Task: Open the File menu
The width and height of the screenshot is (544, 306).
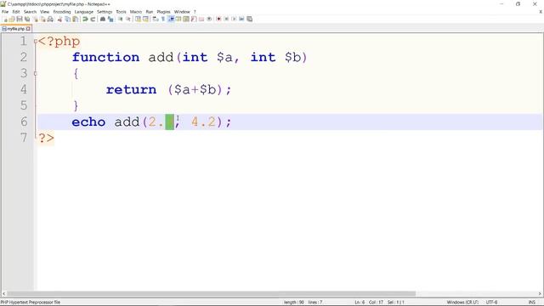Action: tap(5, 12)
